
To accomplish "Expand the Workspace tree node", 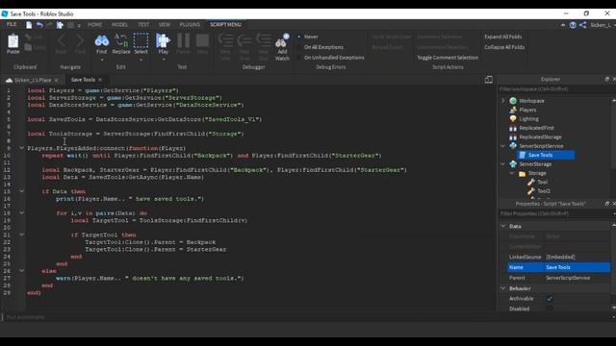I will [x=503, y=101].
